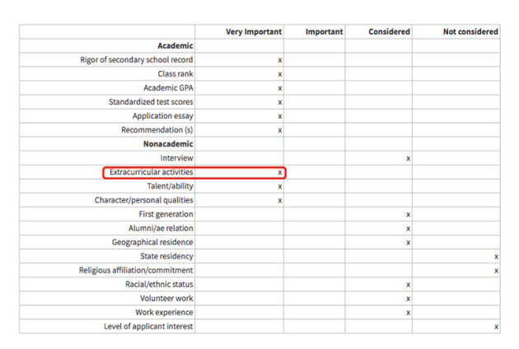Click the x mark in the Interview row
This screenshot has height=349, width=519.
point(408,158)
